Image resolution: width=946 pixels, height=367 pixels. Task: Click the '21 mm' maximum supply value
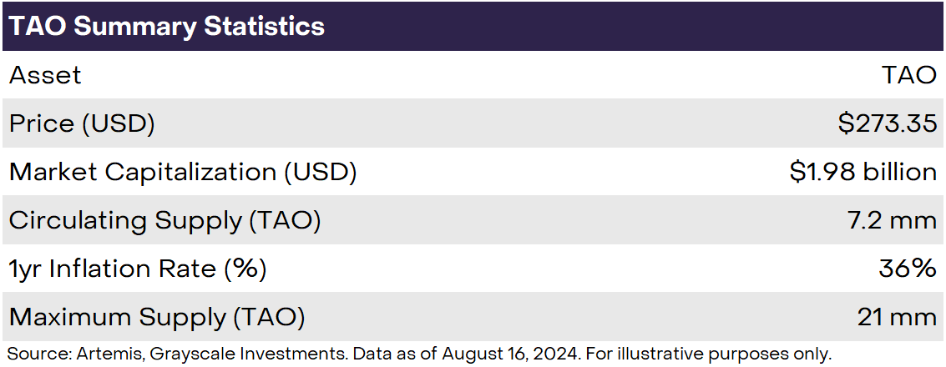point(897,317)
